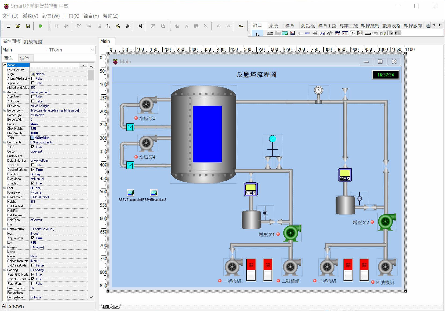Screen dimensions: 445x311
Task: Open the 工具(X) menu
Action: 71,16
